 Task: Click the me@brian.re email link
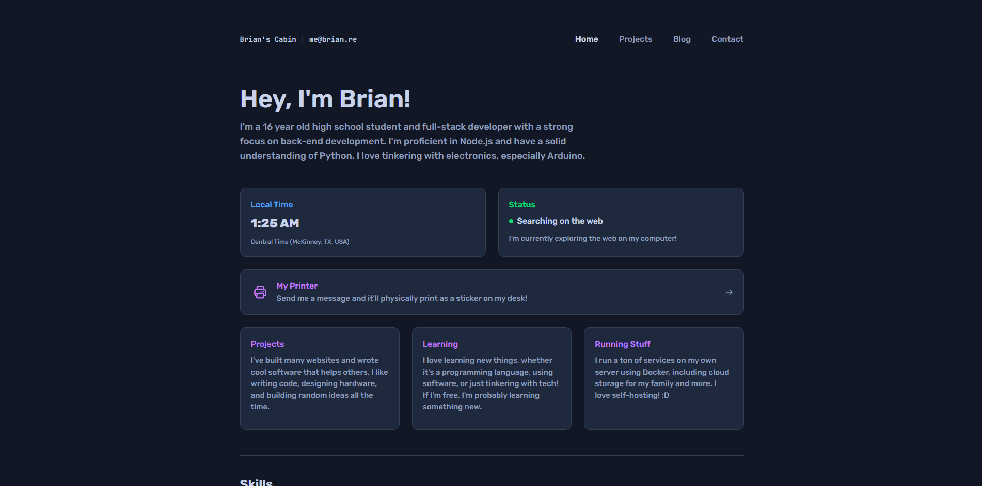point(333,39)
